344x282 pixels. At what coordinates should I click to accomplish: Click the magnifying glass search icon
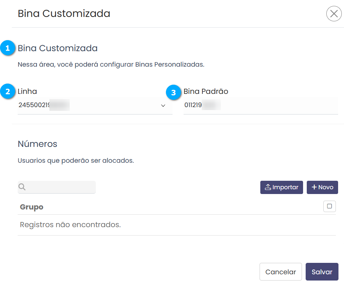[x=22, y=187]
